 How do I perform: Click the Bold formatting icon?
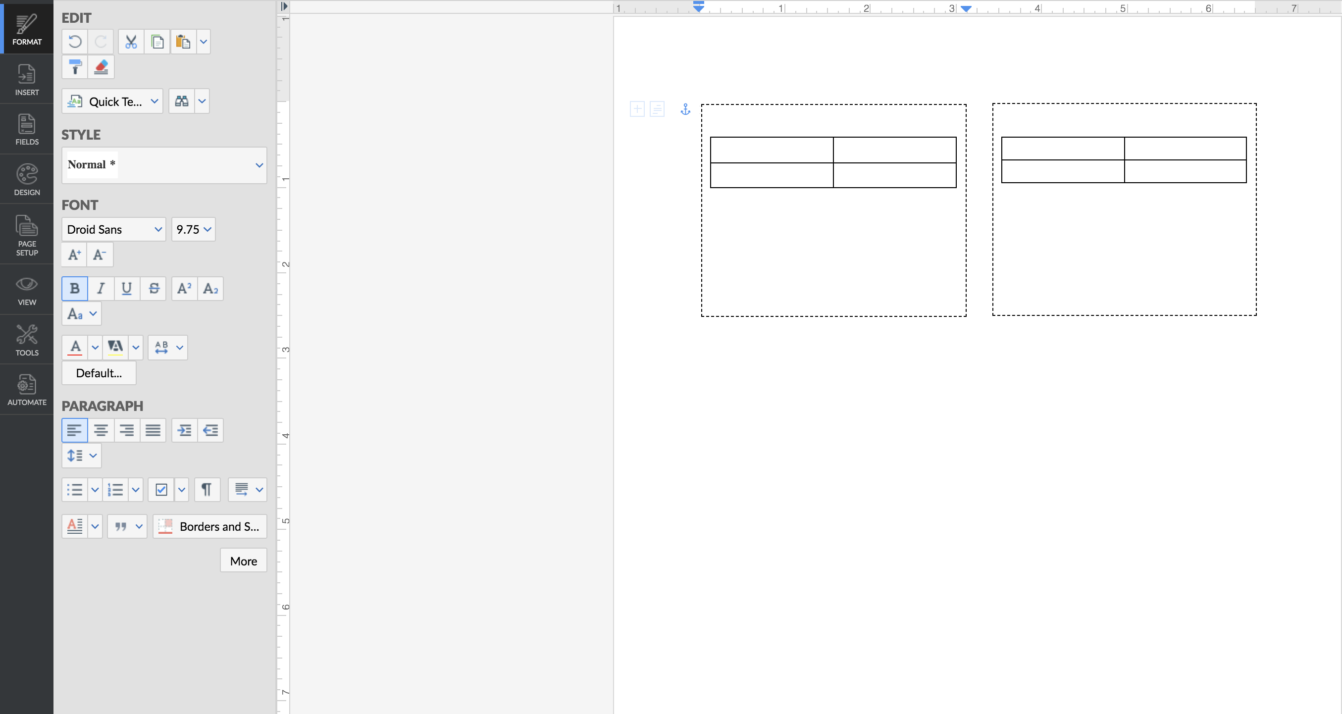tap(75, 288)
